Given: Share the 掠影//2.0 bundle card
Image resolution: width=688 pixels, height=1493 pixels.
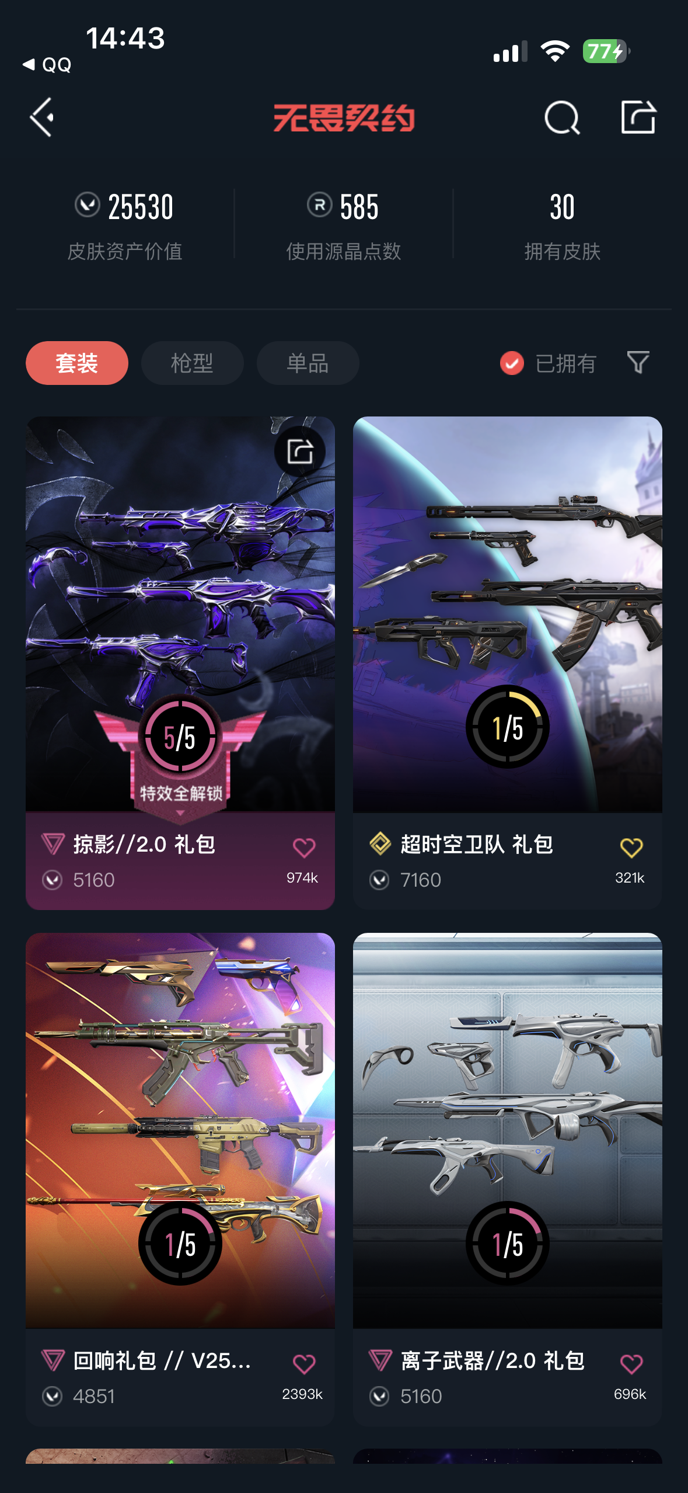Looking at the screenshot, I should point(300,452).
